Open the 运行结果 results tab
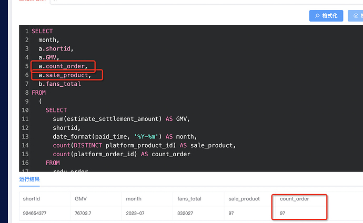The width and height of the screenshot is (363, 223). click(29, 179)
